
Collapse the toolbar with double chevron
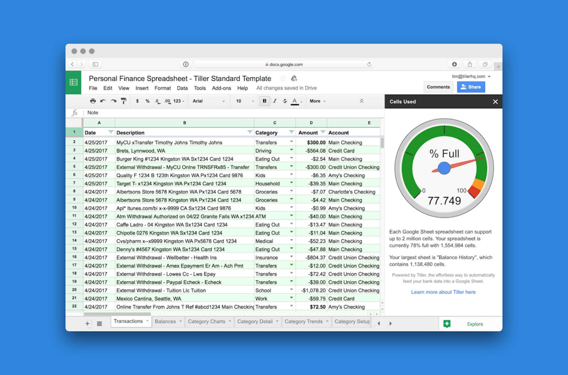362,101
